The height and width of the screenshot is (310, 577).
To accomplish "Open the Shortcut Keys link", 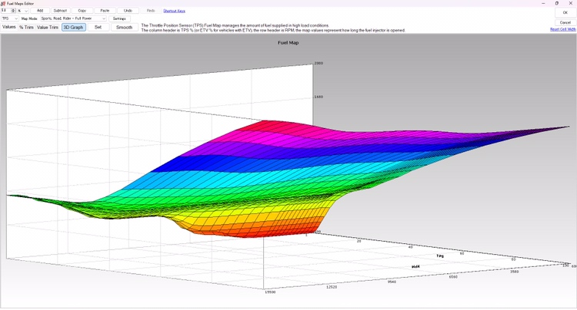I will (174, 11).
